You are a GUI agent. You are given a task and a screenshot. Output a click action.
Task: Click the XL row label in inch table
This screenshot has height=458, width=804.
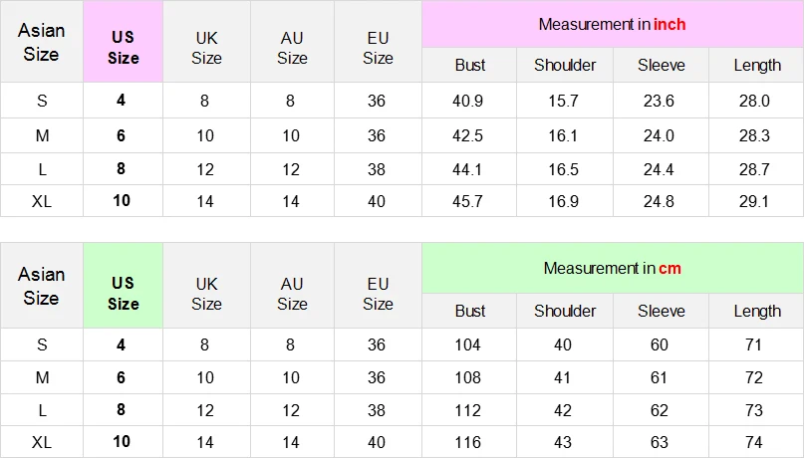pos(42,201)
